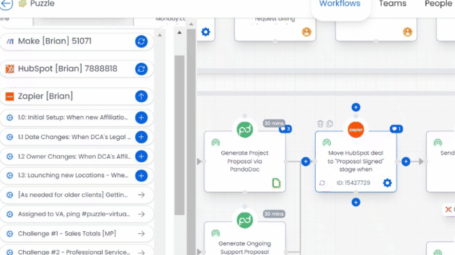
Task: Open comments badge showing 3 on PandaDoc step
Action: pos(285,129)
